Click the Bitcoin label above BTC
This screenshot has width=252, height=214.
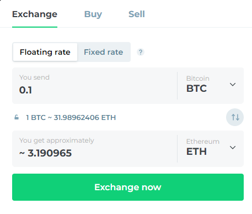pyautogui.click(x=198, y=79)
